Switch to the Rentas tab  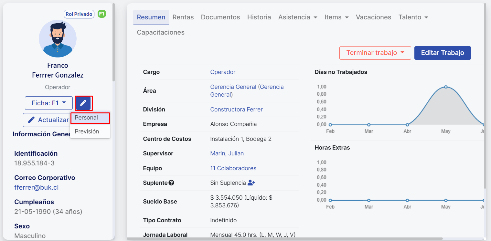(x=183, y=17)
